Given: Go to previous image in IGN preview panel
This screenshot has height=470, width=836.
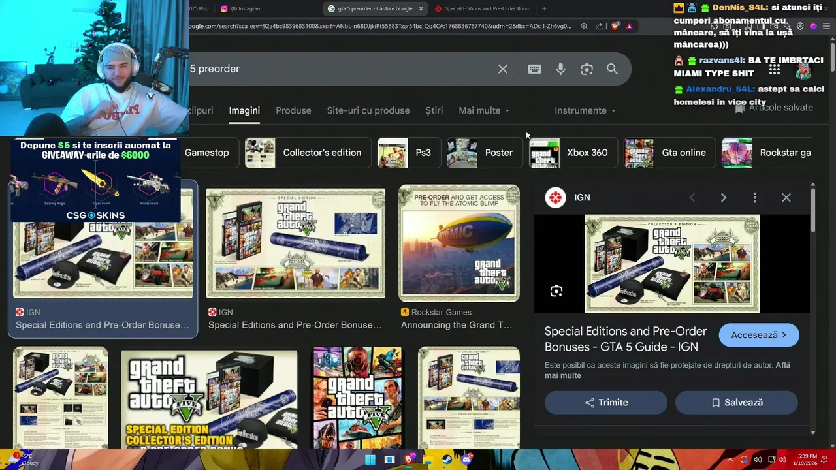Looking at the screenshot, I should coord(692,197).
